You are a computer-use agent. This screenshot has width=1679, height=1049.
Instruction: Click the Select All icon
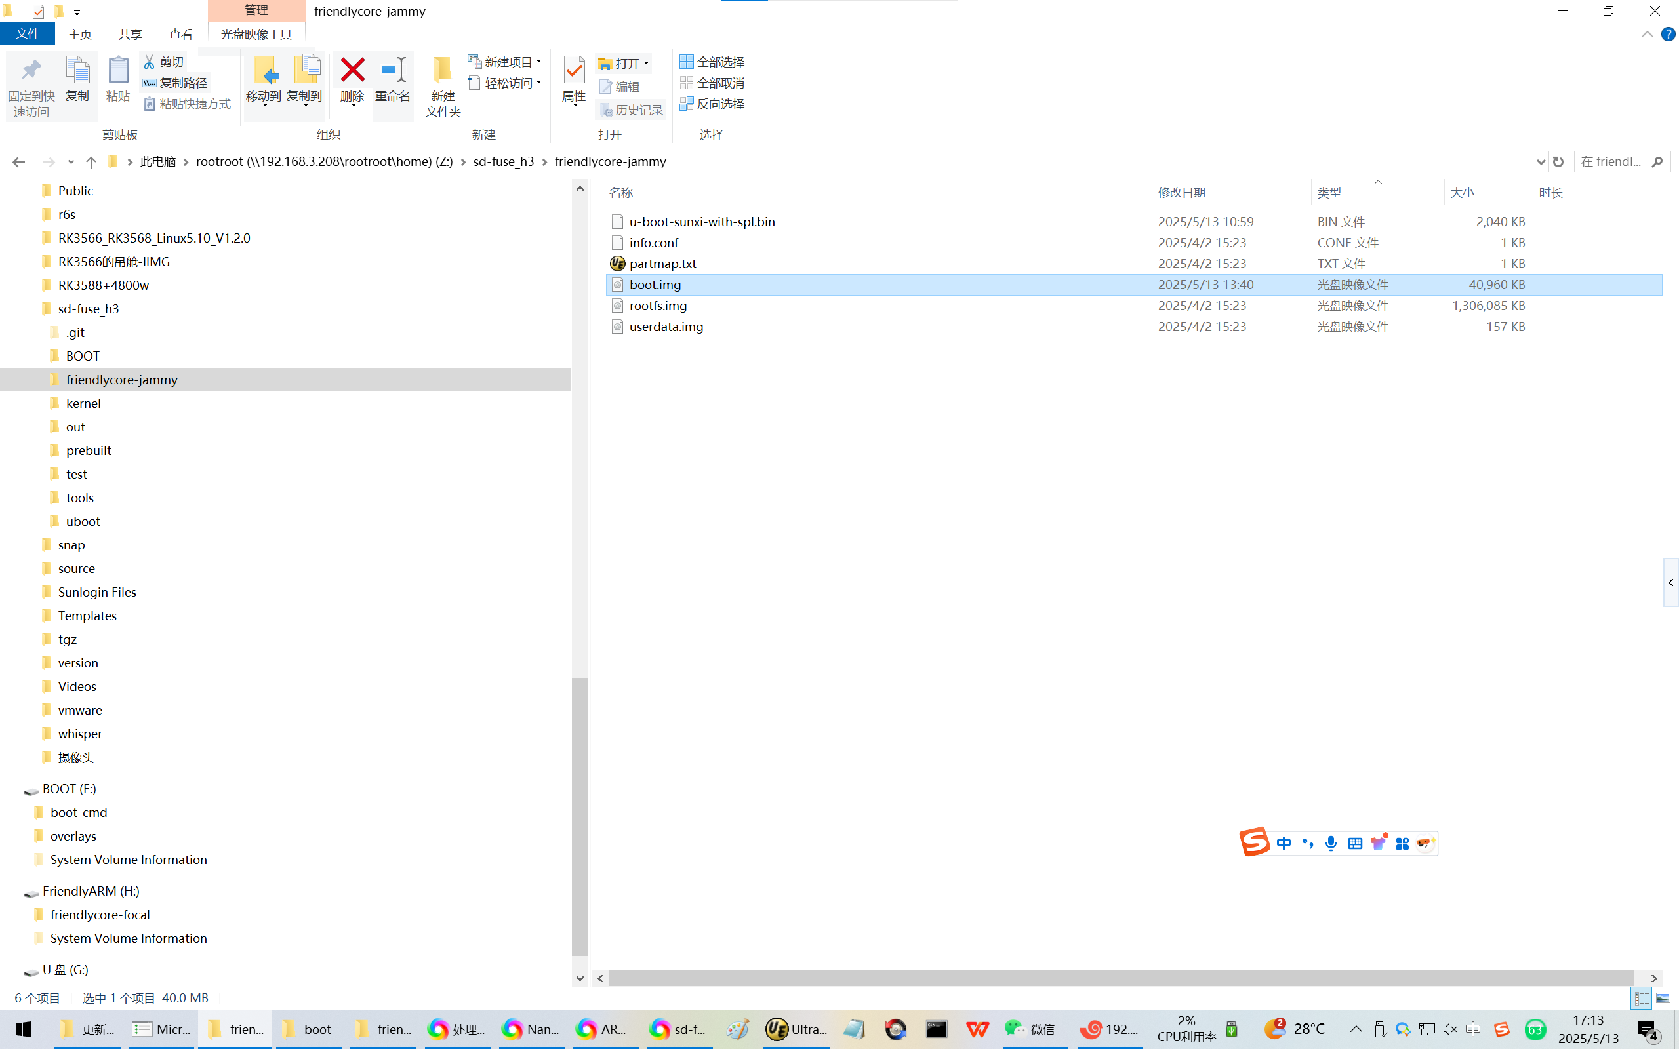tap(686, 62)
